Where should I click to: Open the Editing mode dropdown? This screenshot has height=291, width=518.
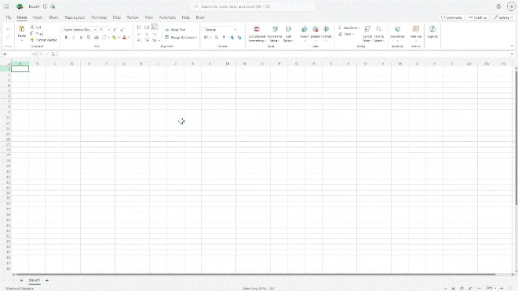[x=503, y=17]
